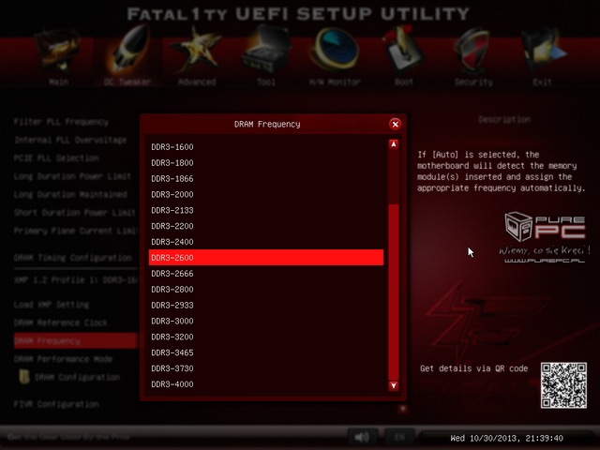
Task: Click the Exit icon
Action: point(542,53)
